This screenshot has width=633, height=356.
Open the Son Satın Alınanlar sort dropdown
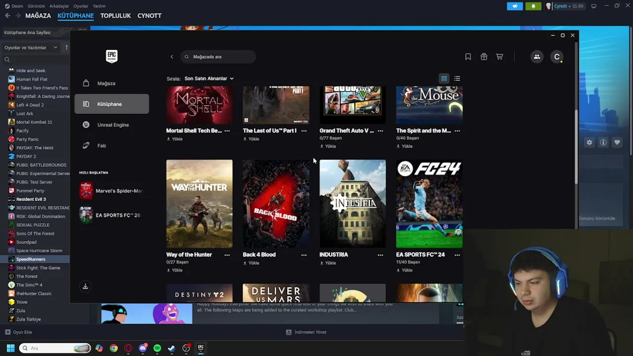[x=209, y=79]
